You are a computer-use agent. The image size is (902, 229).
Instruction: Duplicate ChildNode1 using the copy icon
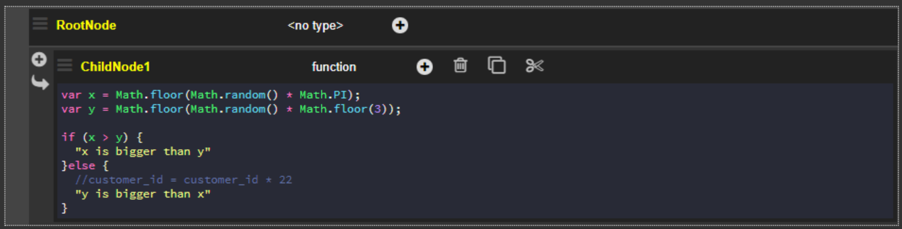click(497, 65)
